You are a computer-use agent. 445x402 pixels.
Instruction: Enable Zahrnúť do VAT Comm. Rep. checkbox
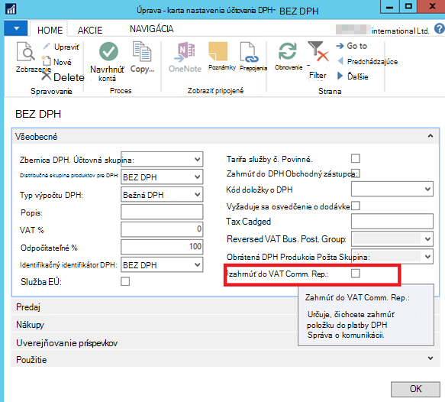(x=356, y=274)
